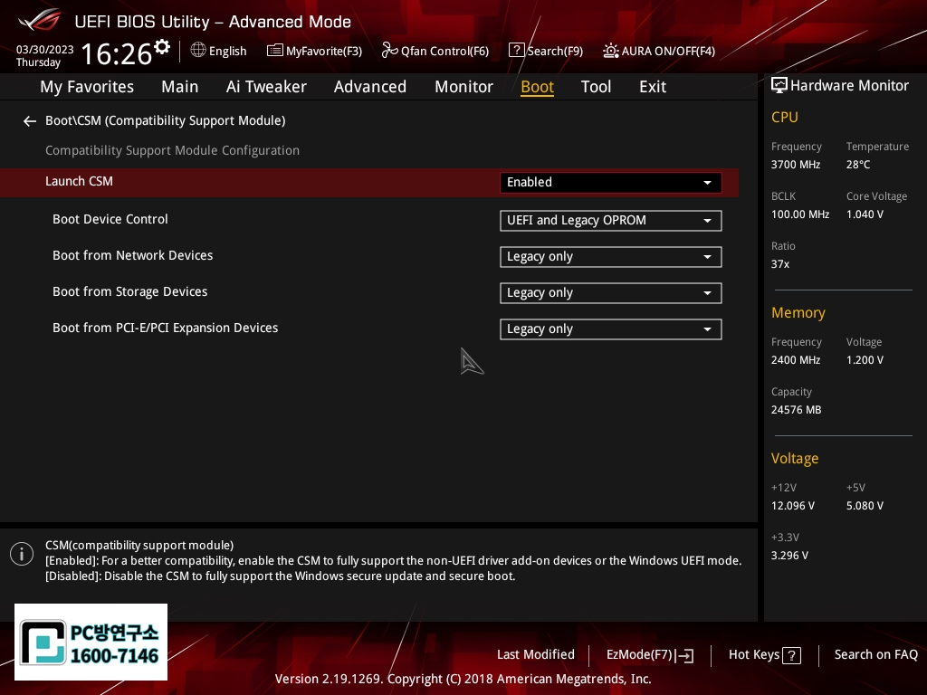Click the Hot Keys question mark icon

791,655
